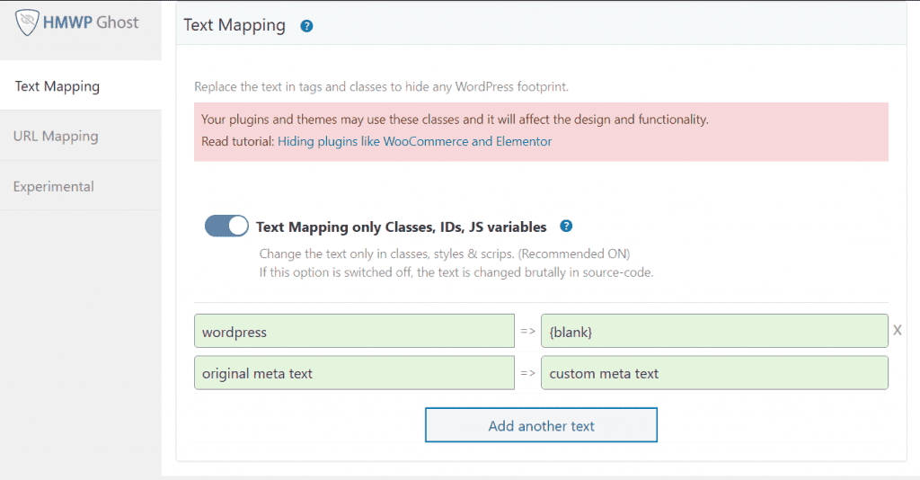Image resolution: width=920 pixels, height=480 pixels.
Task: Open Hiding plugins like WooCommerce and Elementor link
Action: pyautogui.click(x=414, y=141)
